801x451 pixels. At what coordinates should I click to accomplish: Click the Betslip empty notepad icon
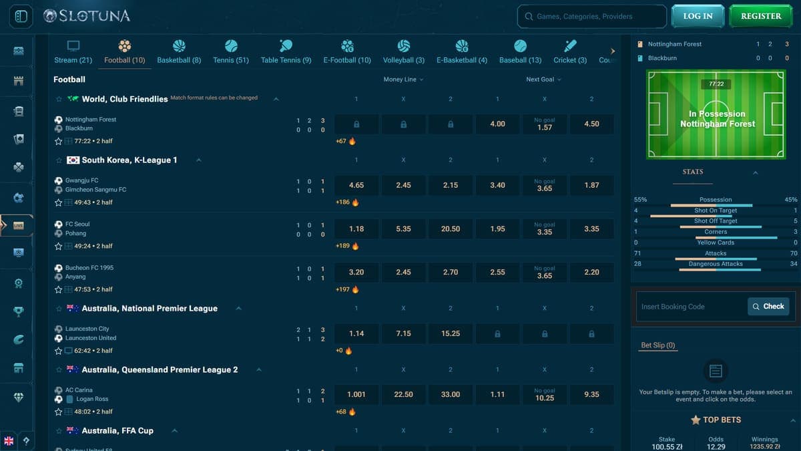pyautogui.click(x=715, y=370)
